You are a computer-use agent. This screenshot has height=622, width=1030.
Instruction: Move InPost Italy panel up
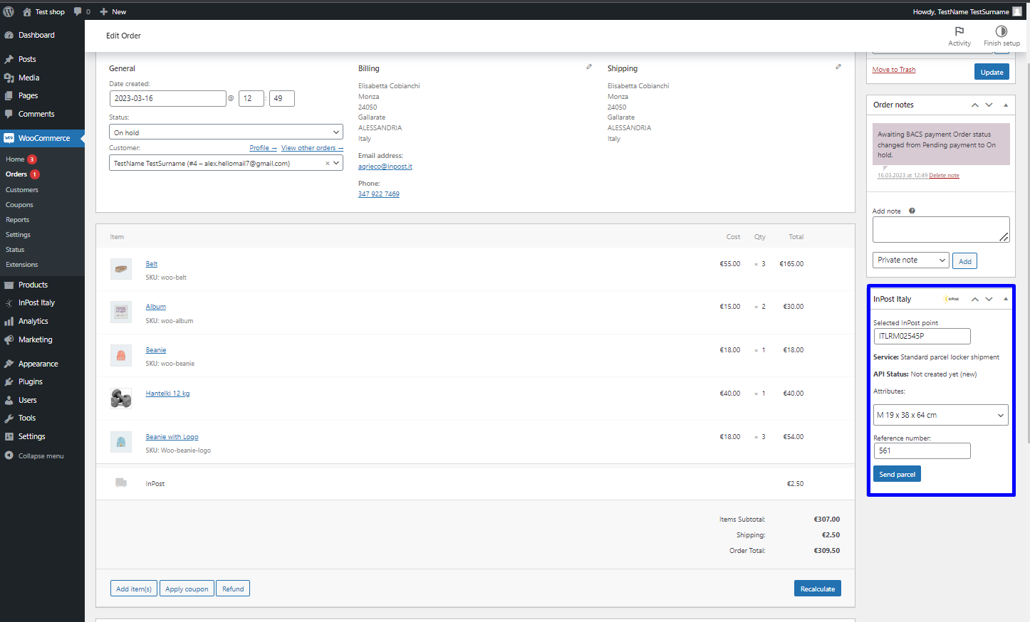[974, 299]
